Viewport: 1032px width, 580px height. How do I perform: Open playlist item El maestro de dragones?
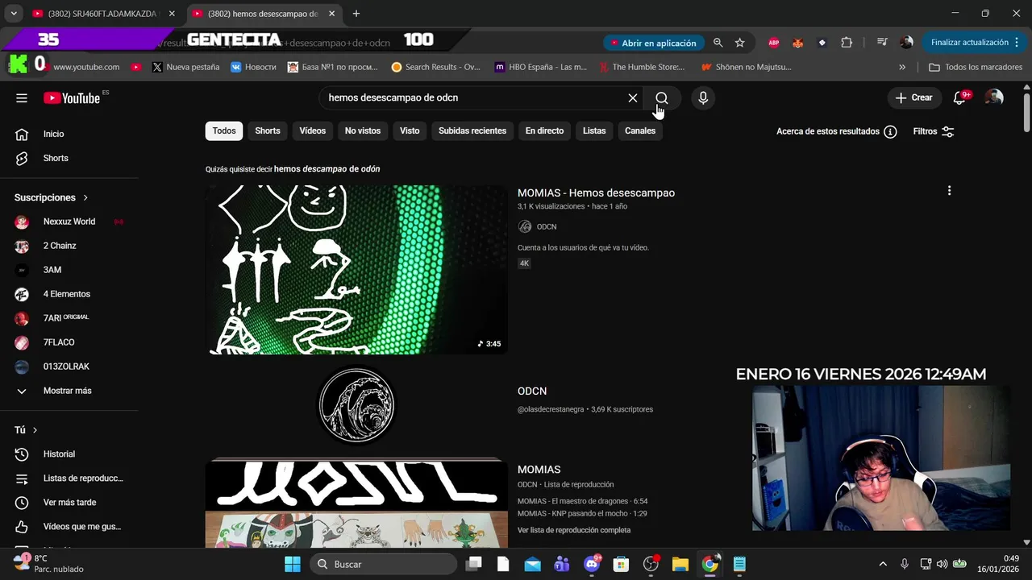click(582, 501)
